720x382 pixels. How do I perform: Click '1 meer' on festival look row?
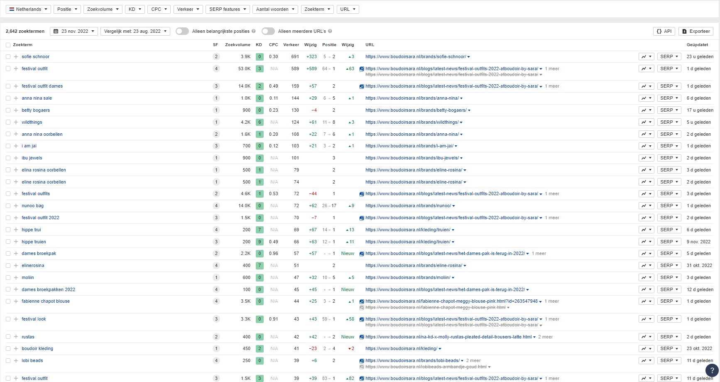(552, 319)
